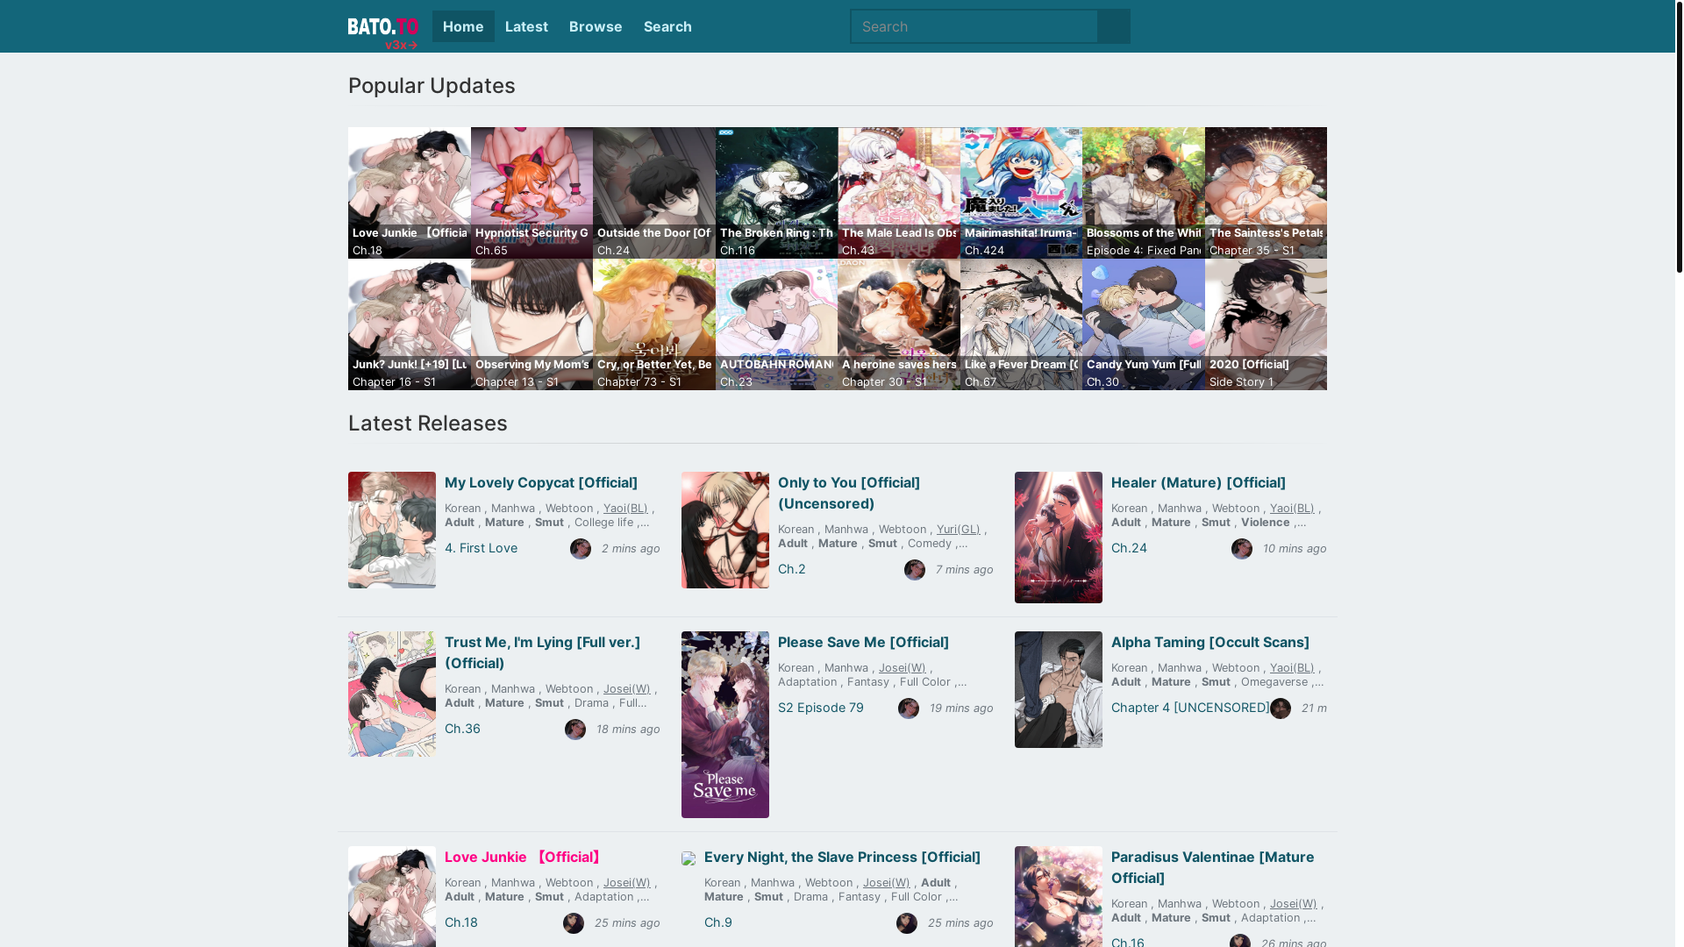Open Ch.24 of Healer (Mature)
The width and height of the screenshot is (1684, 947).
[1129, 548]
